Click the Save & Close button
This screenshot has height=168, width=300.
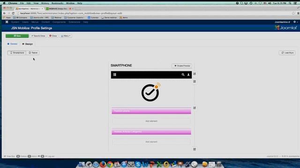38,36
